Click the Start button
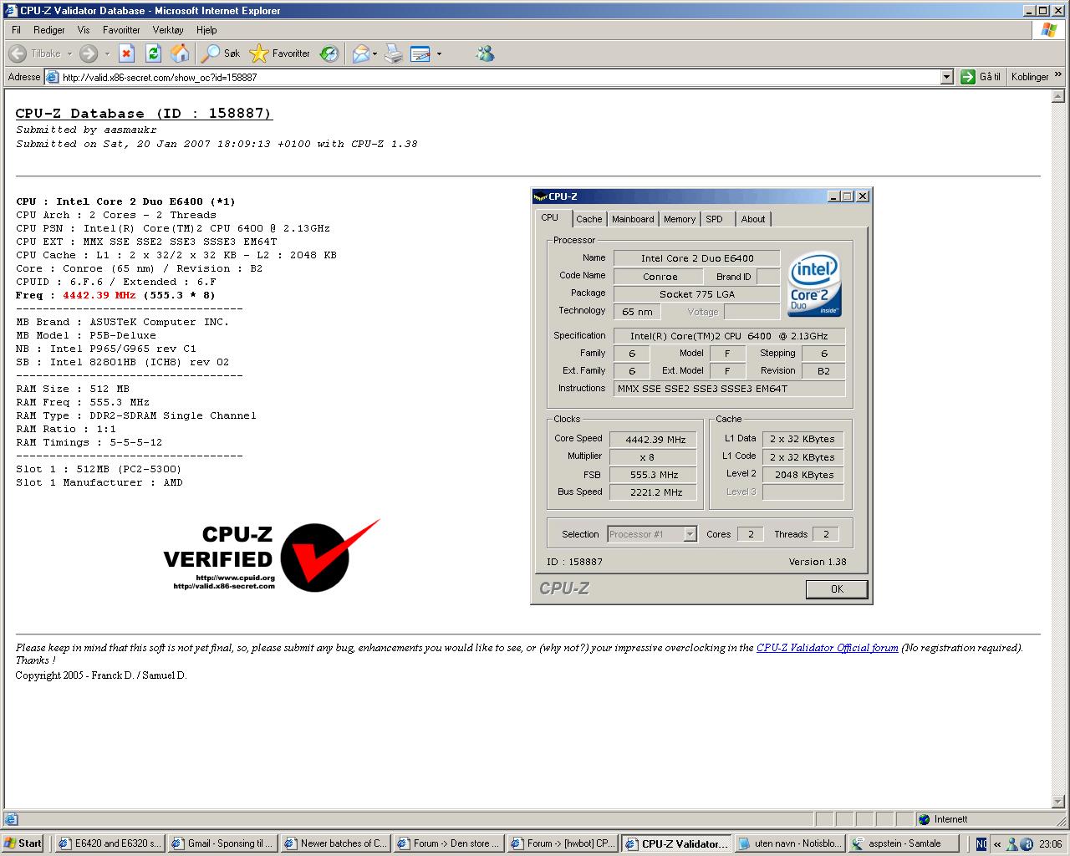1070x856 pixels. [x=23, y=843]
